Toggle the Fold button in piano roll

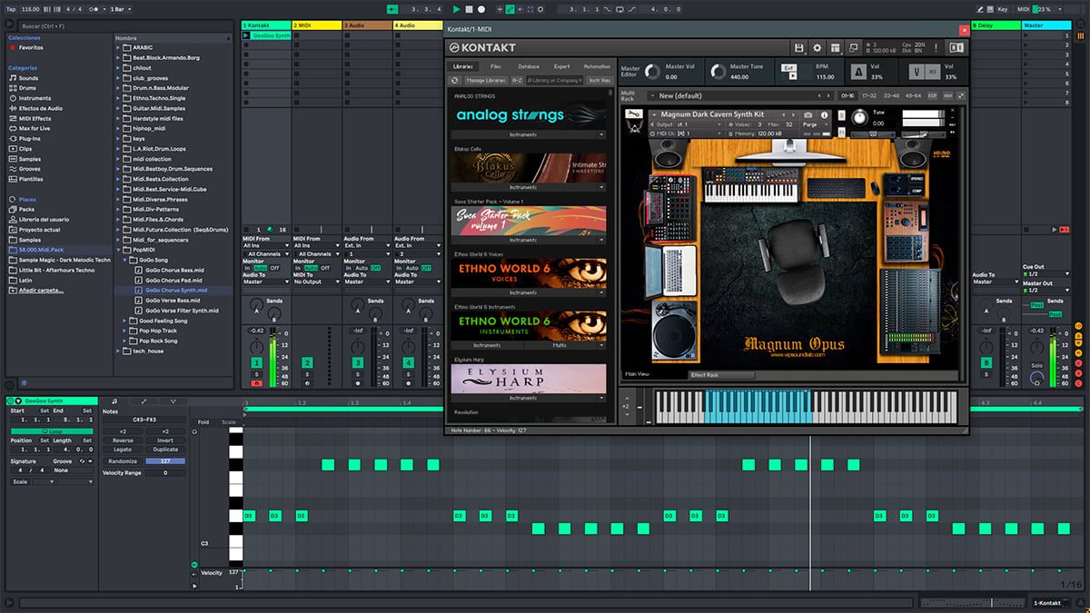point(203,422)
